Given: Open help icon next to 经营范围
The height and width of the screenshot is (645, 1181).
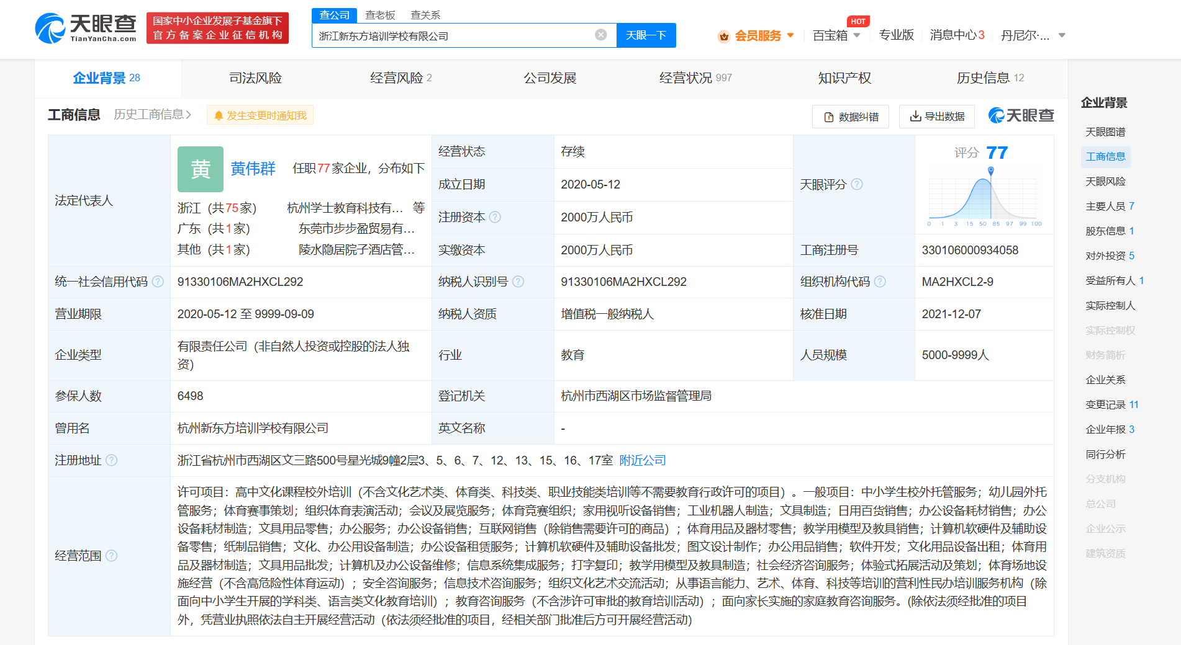Looking at the screenshot, I should click(111, 556).
